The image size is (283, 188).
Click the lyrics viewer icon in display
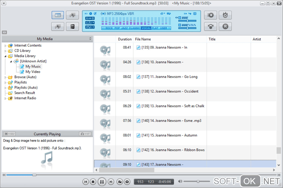coord(169,14)
